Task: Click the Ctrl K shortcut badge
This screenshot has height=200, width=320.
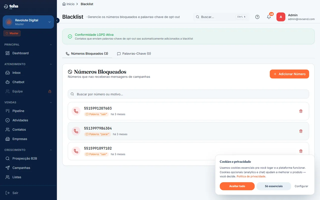Action: [241, 17]
